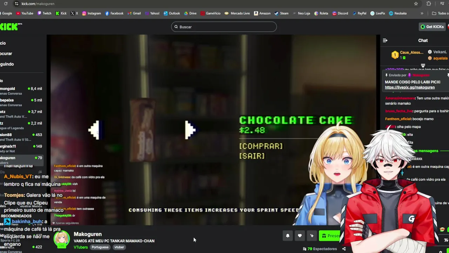The width and height of the screenshot is (449, 253).
Task: Open the Outlook bookmark
Action: point(172,13)
